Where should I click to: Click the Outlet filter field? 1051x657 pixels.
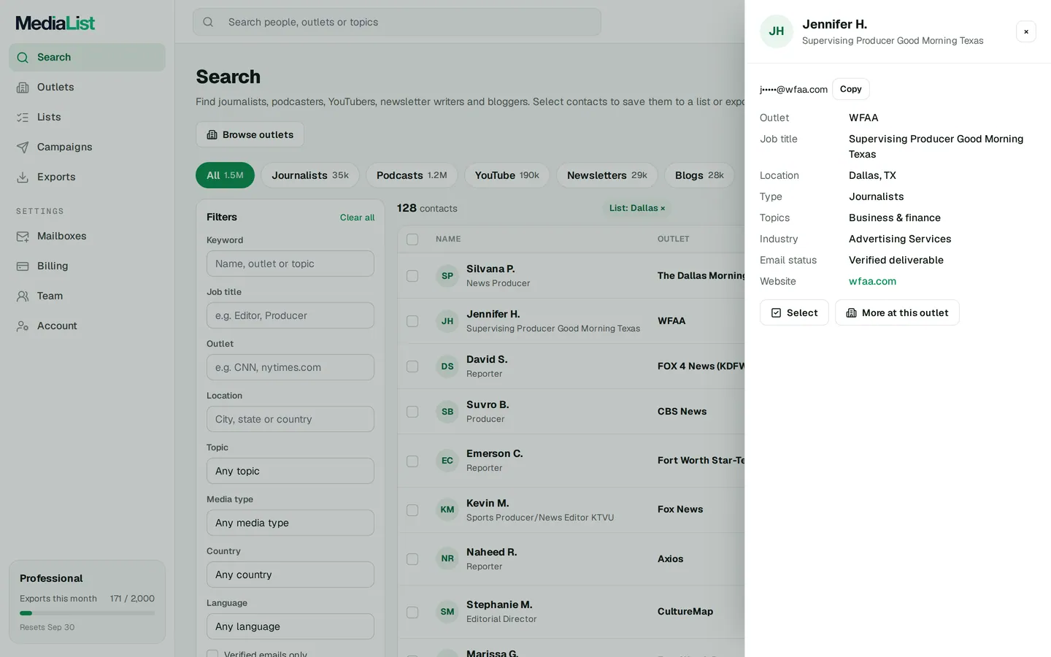click(x=290, y=367)
